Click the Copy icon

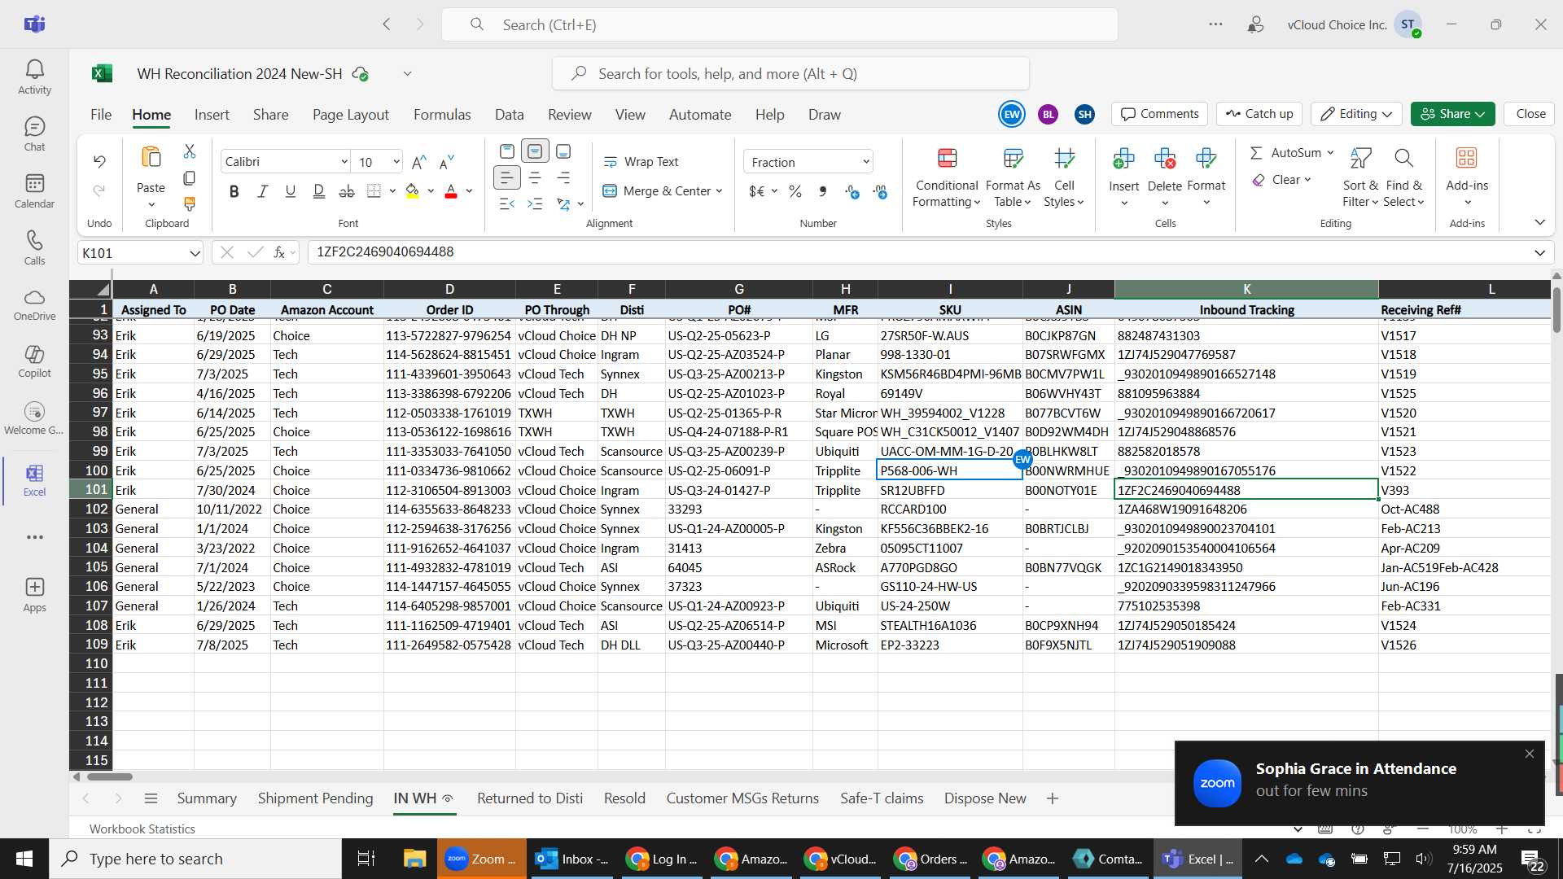point(190,177)
